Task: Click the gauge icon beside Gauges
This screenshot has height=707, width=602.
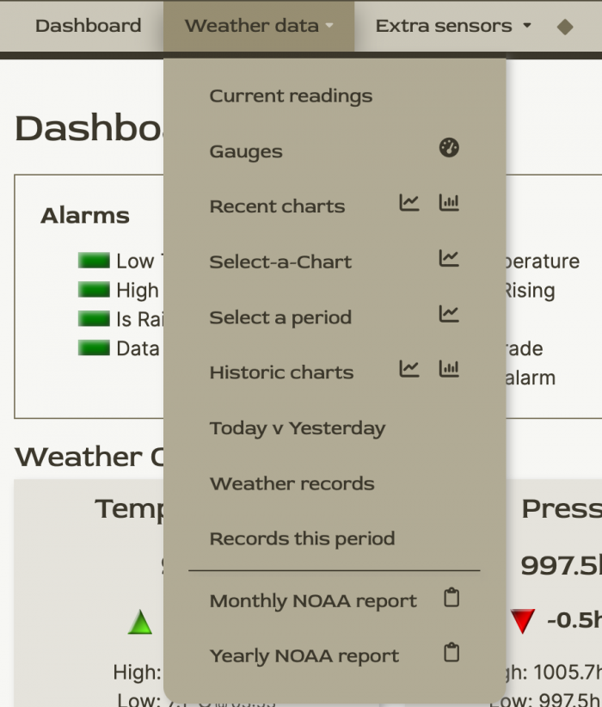Action: 448,149
